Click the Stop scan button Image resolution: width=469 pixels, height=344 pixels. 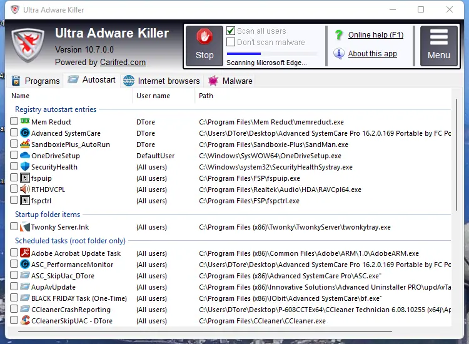204,46
